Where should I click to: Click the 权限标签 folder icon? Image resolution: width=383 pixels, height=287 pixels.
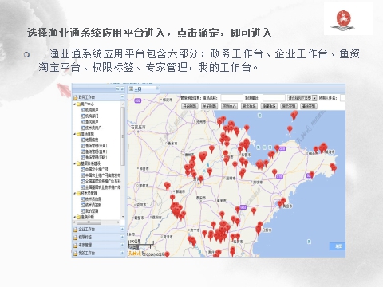76,238
